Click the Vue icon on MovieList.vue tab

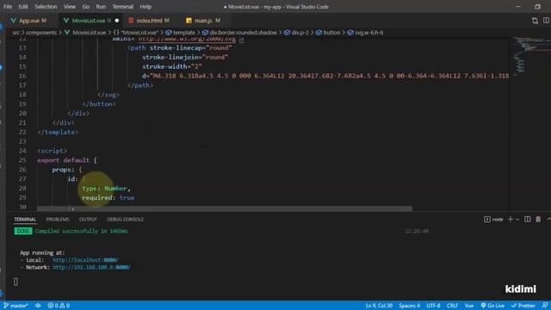coord(65,21)
